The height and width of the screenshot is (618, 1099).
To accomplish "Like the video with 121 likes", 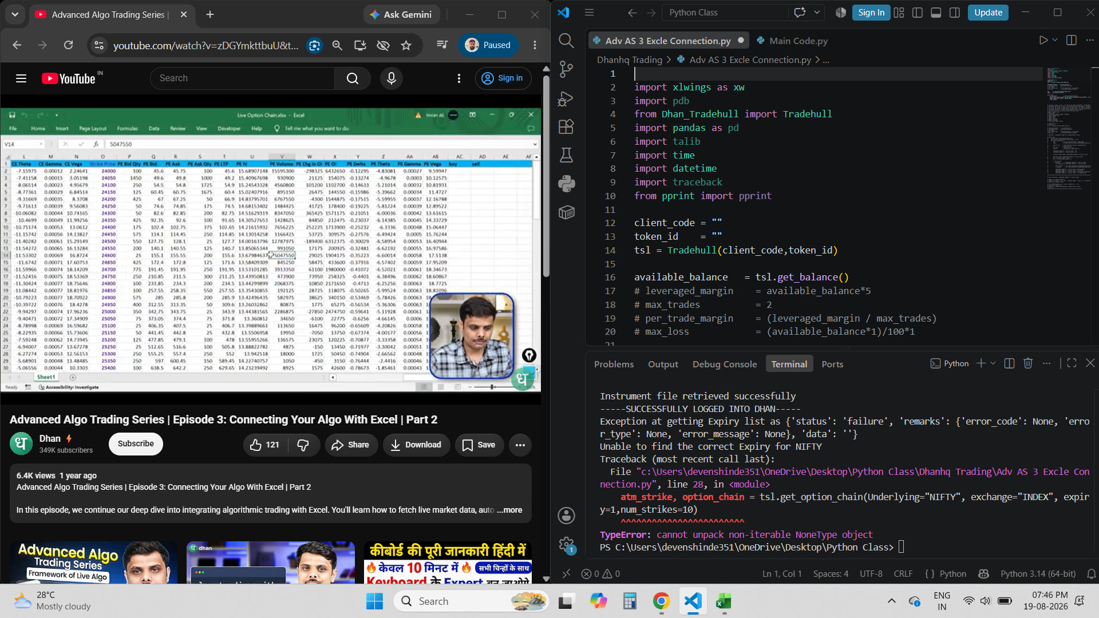I will click(265, 445).
